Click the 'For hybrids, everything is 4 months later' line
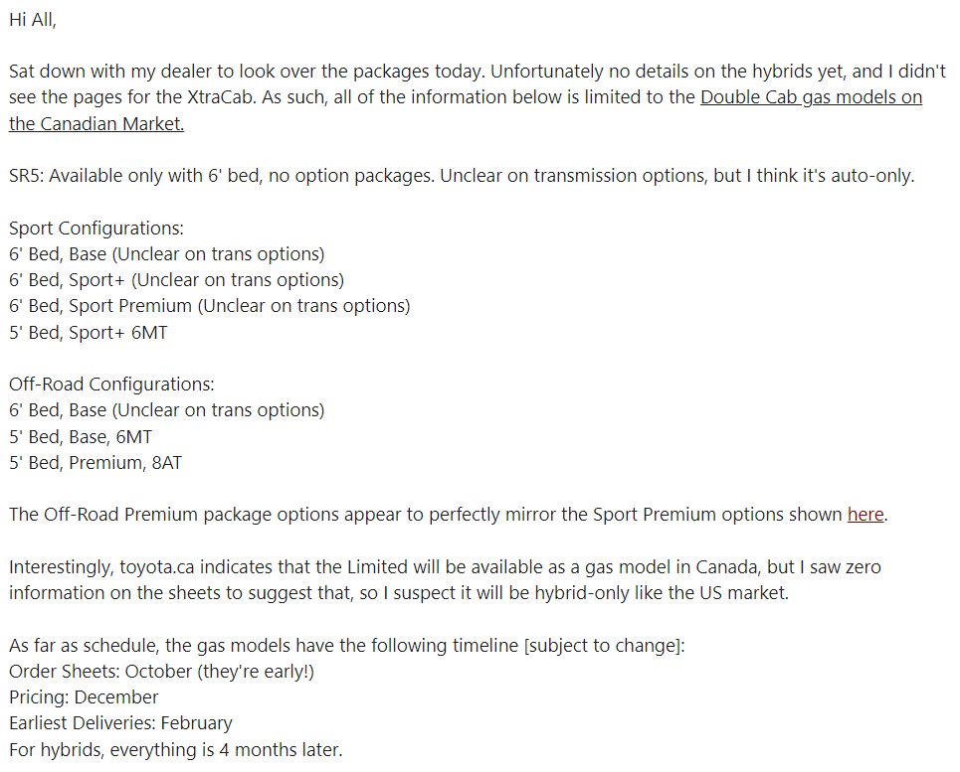 coord(176,749)
